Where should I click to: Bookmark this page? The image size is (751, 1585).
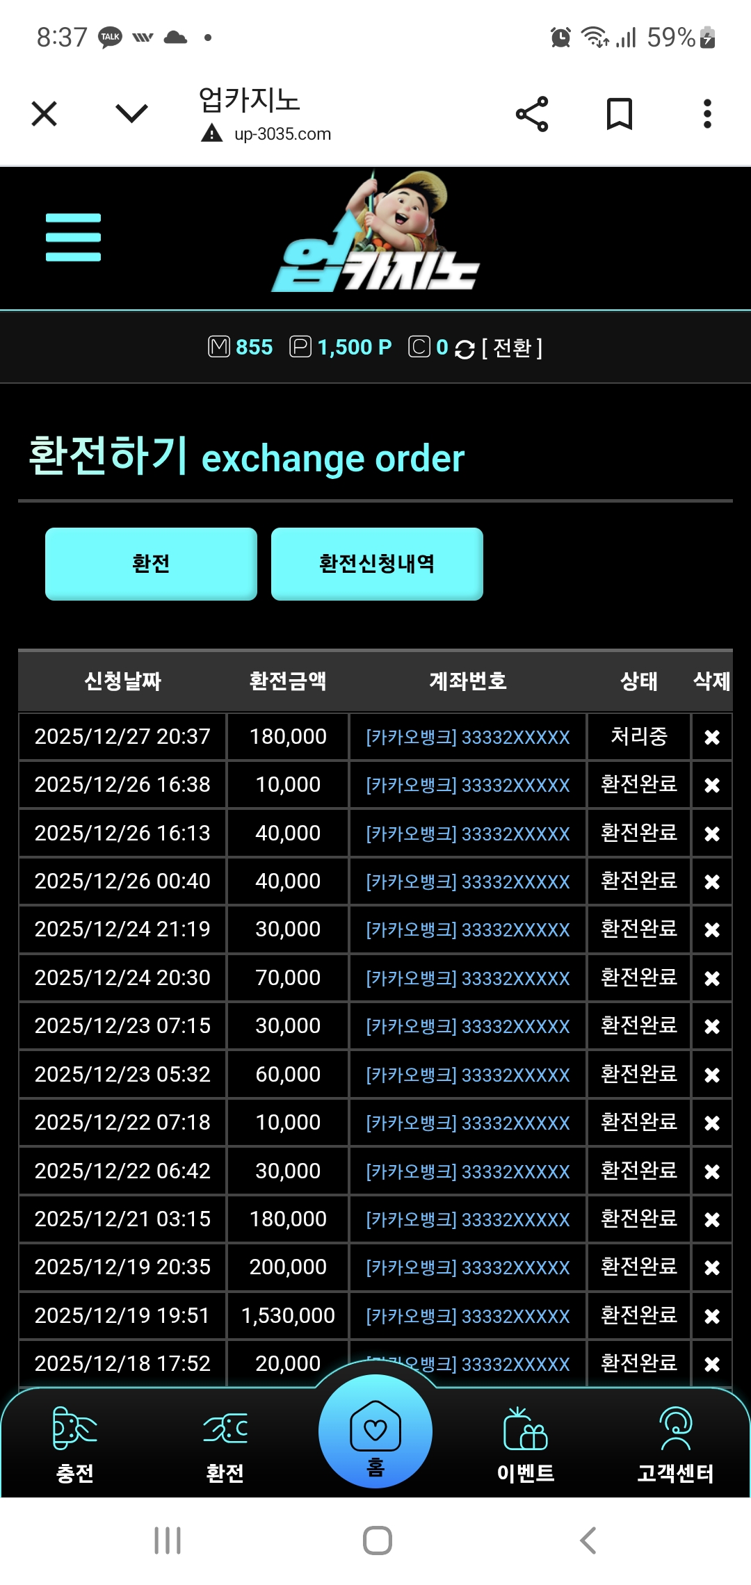click(x=619, y=114)
